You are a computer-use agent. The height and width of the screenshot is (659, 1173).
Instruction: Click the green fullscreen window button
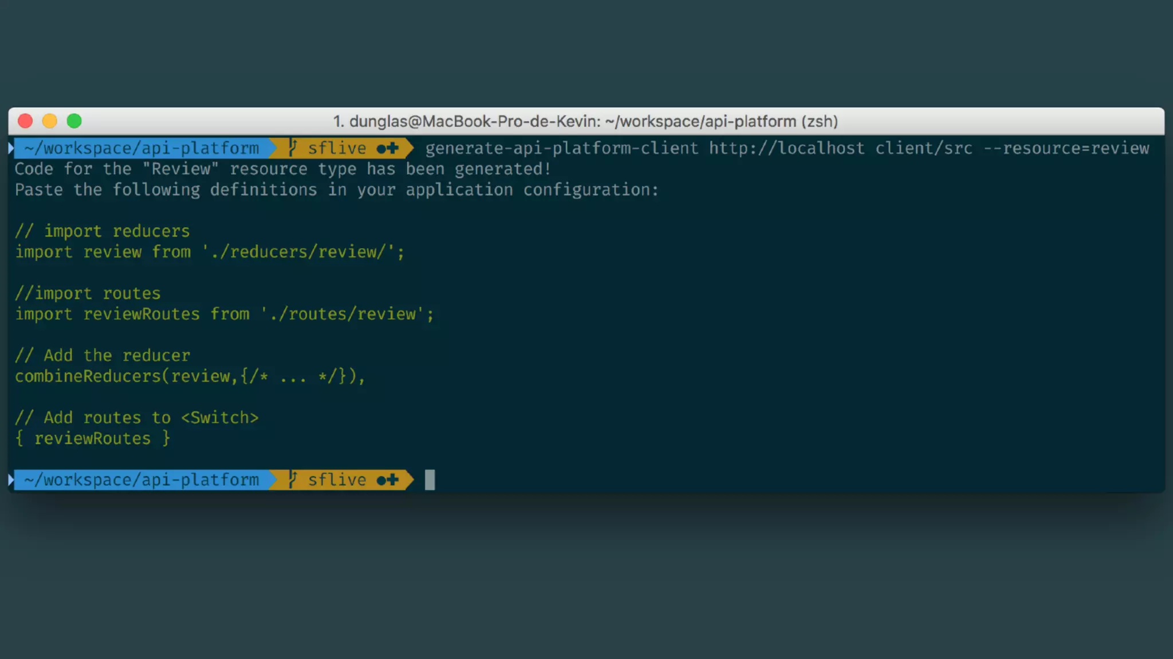[74, 121]
